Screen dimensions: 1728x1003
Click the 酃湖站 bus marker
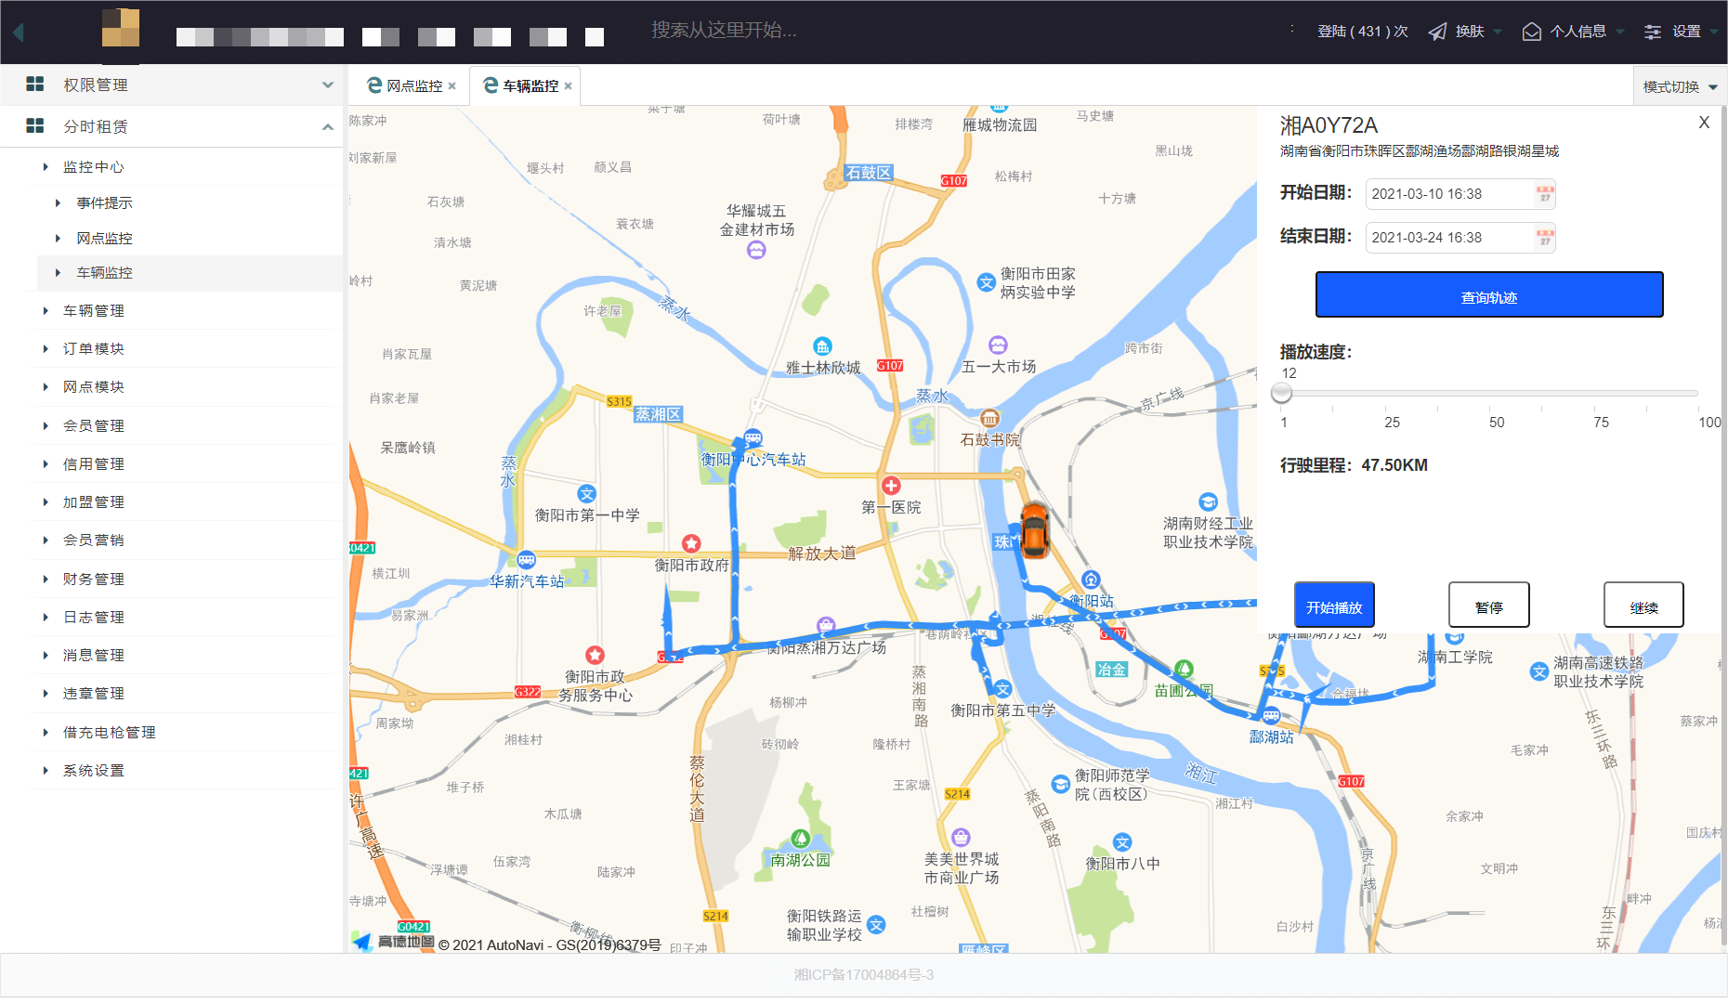click(x=1271, y=716)
